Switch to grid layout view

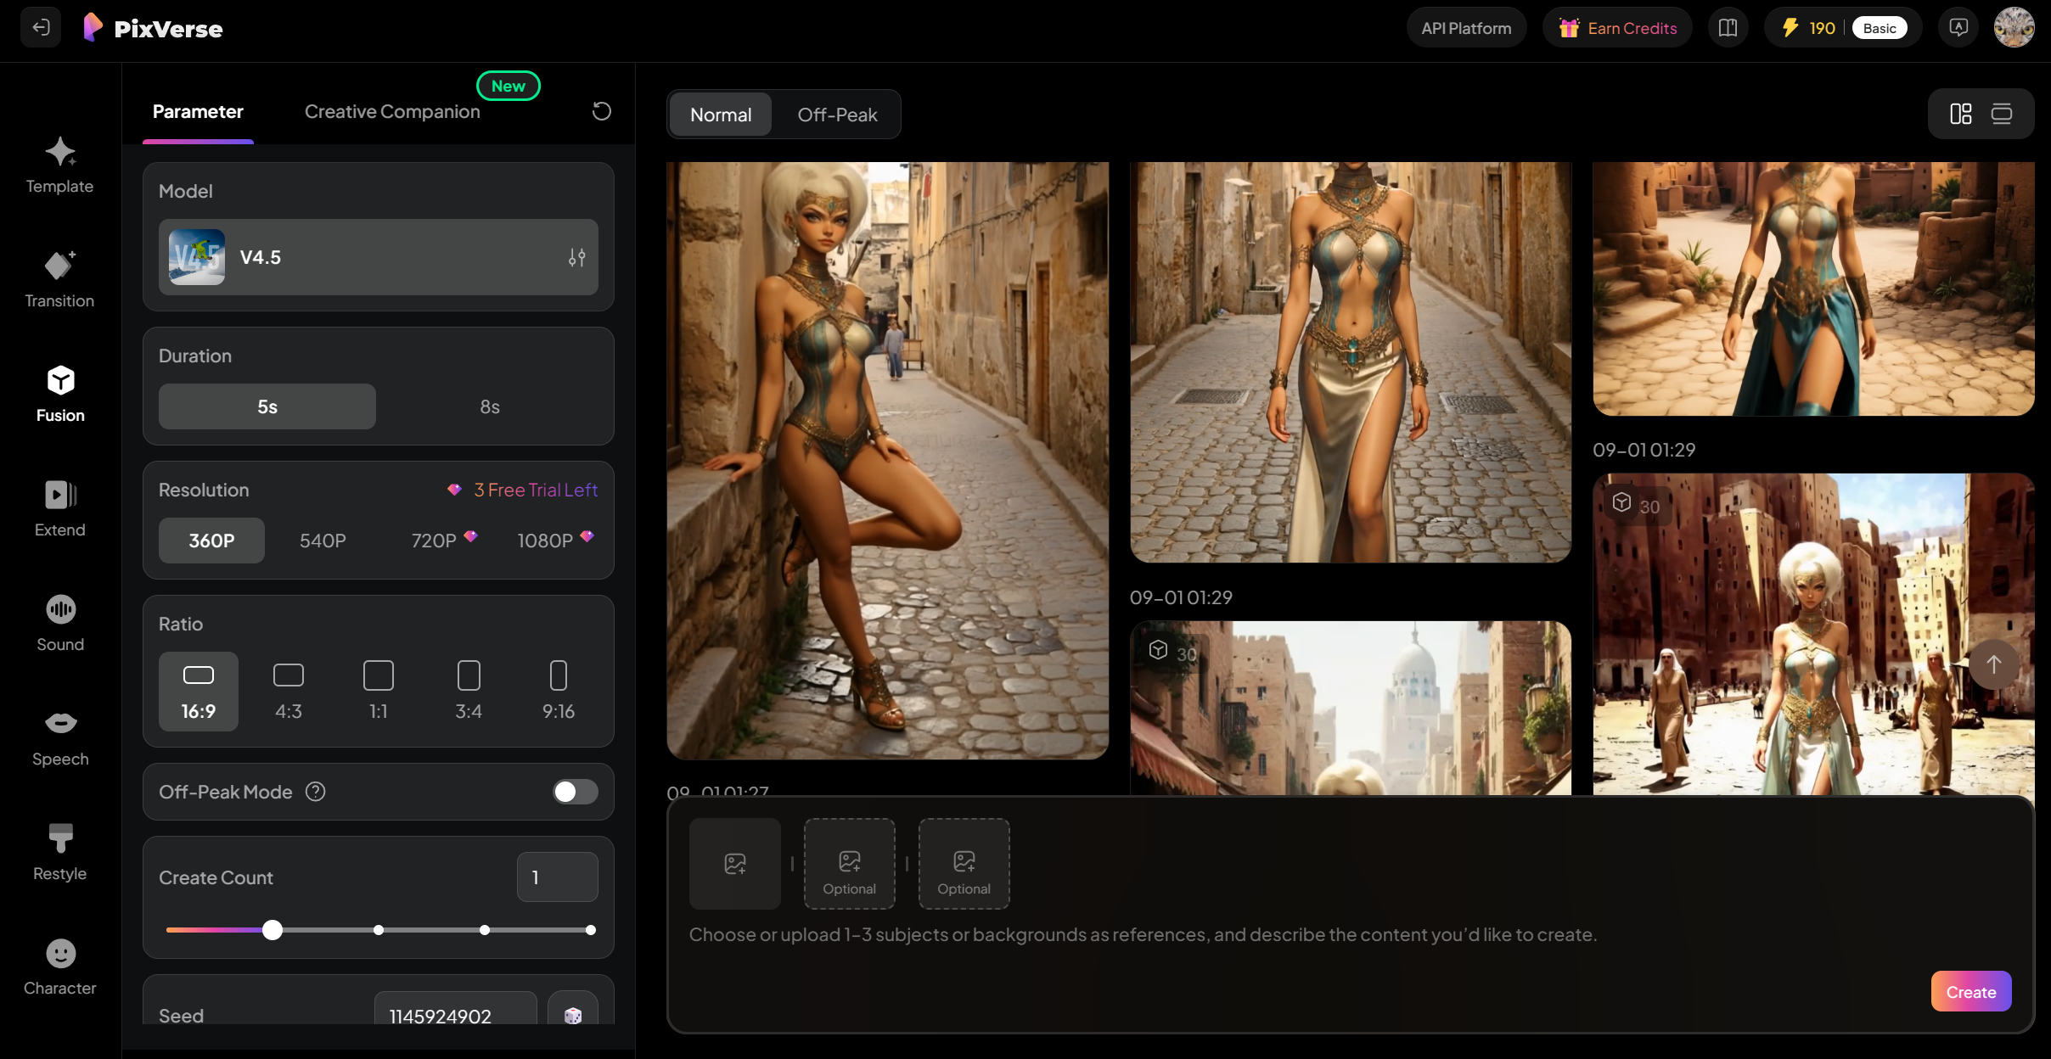(x=1961, y=114)
